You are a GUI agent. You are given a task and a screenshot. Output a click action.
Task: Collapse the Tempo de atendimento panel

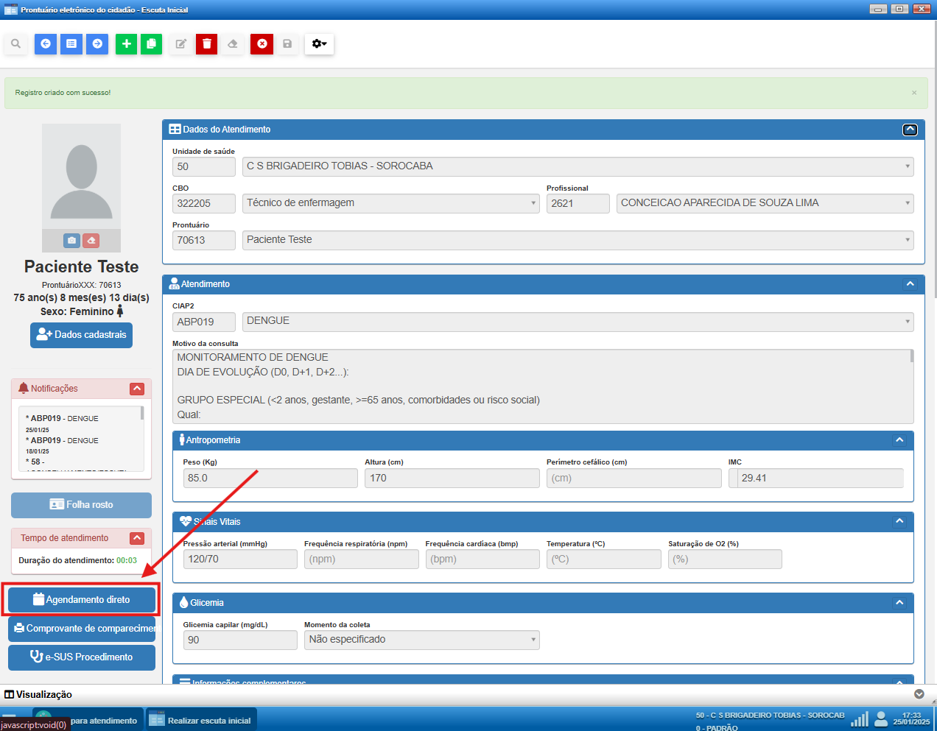[137, 538]
